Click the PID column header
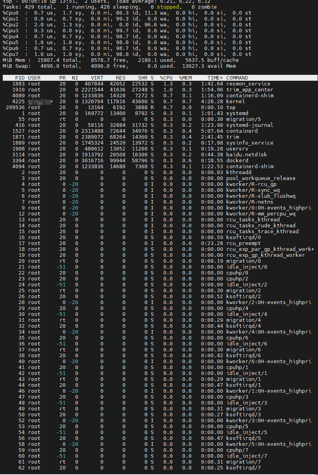Image resolution: width=318 pixels, height=475 pixels. pos(20,78)
